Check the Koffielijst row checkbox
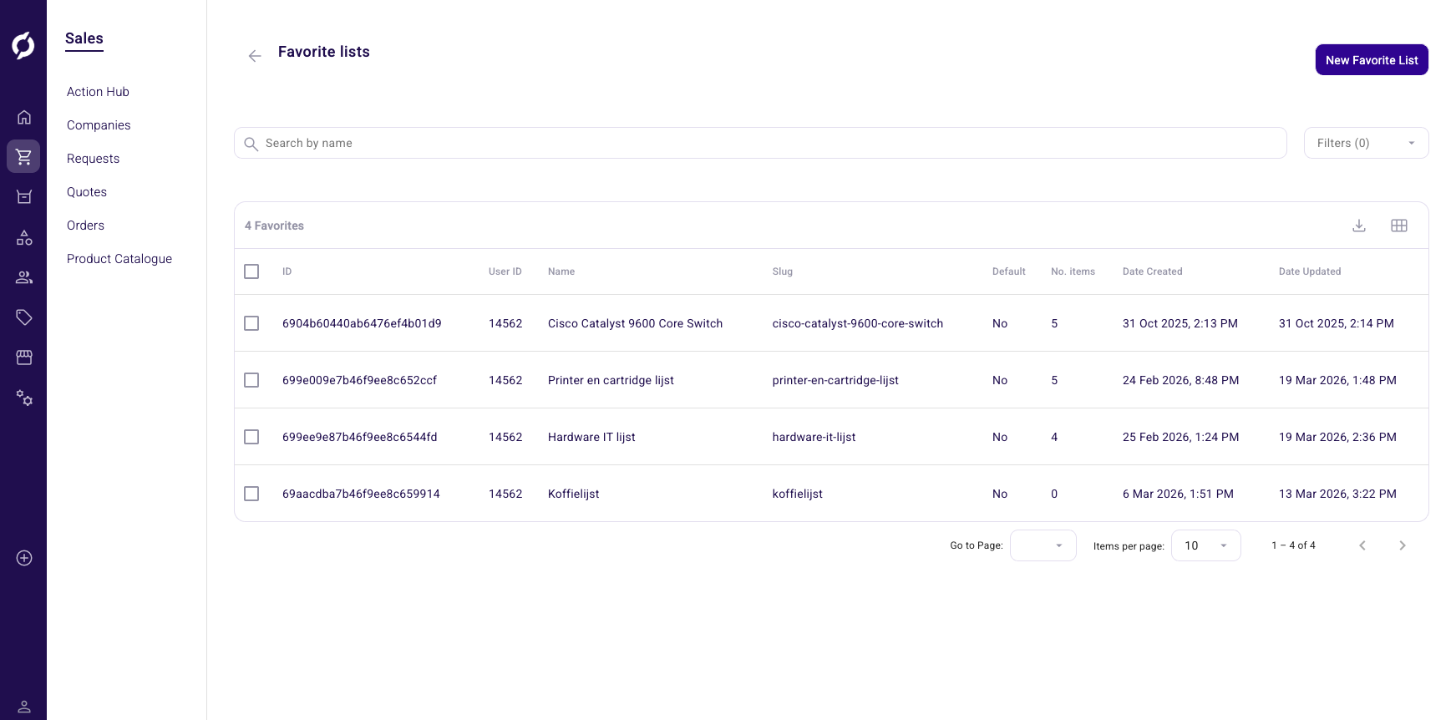This screenshot has width=1456, height=720. 251,494
